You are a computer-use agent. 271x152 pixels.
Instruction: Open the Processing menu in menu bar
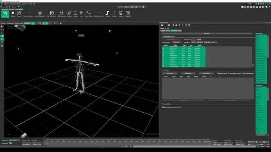[12, 4]
